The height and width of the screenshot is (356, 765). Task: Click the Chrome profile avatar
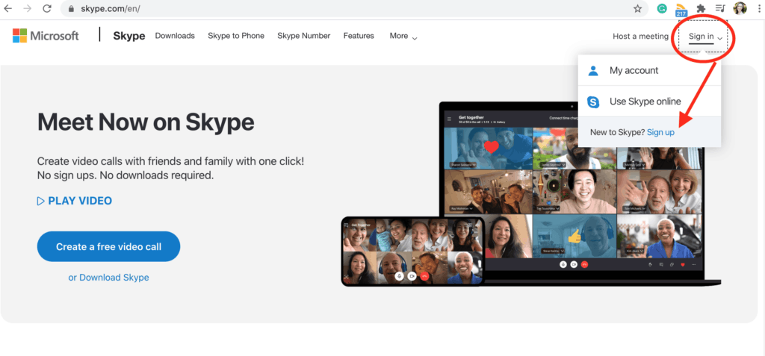point(740,9)
